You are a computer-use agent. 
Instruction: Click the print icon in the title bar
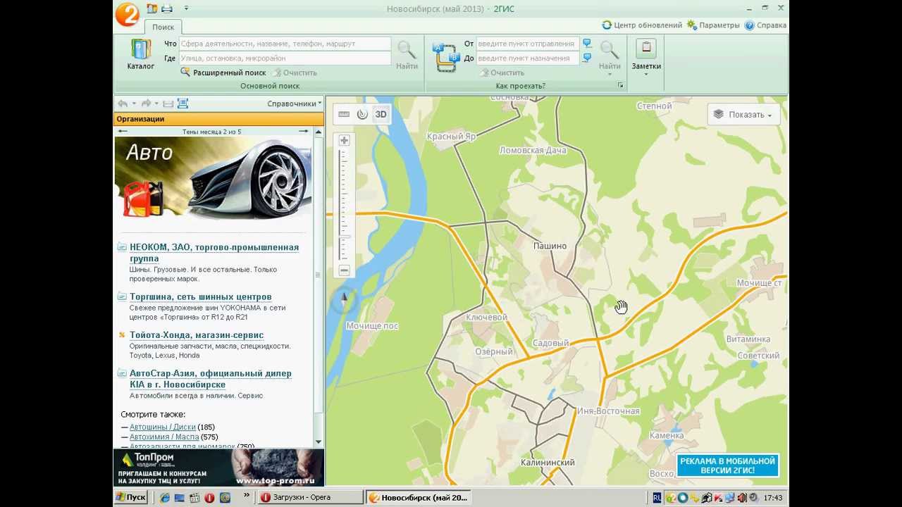click(x=167, y=8)
